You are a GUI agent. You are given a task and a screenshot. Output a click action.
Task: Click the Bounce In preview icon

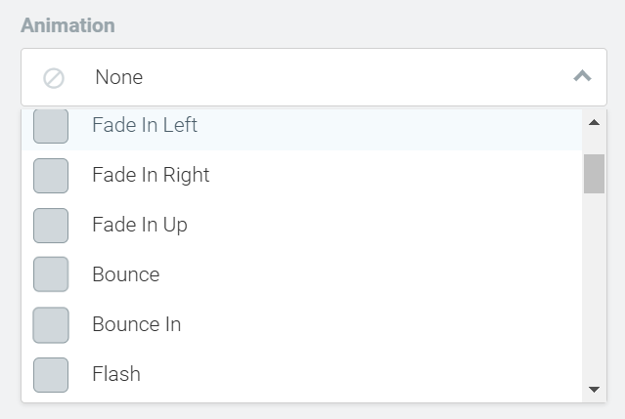pyautogui.click(x=51, y=325)
